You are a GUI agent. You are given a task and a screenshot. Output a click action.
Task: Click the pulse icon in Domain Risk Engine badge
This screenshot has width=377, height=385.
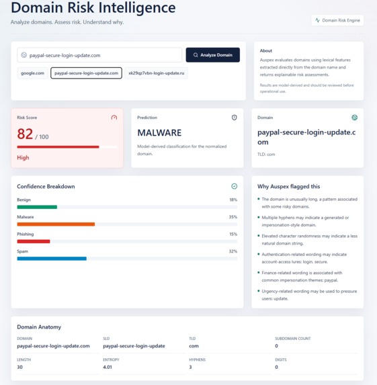318,20
